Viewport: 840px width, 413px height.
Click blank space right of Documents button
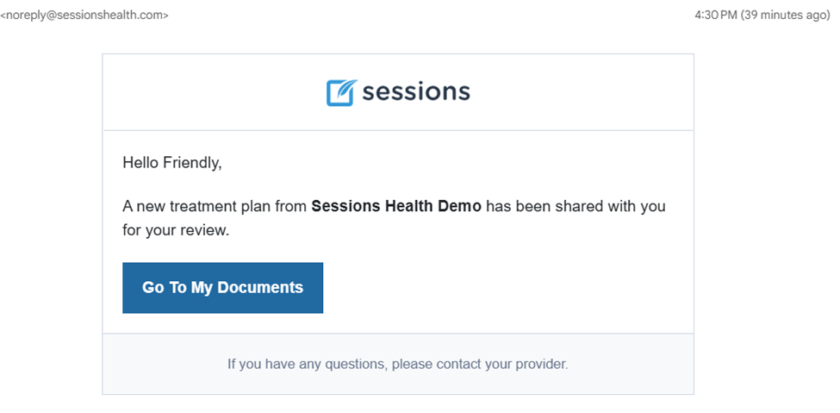504,287
